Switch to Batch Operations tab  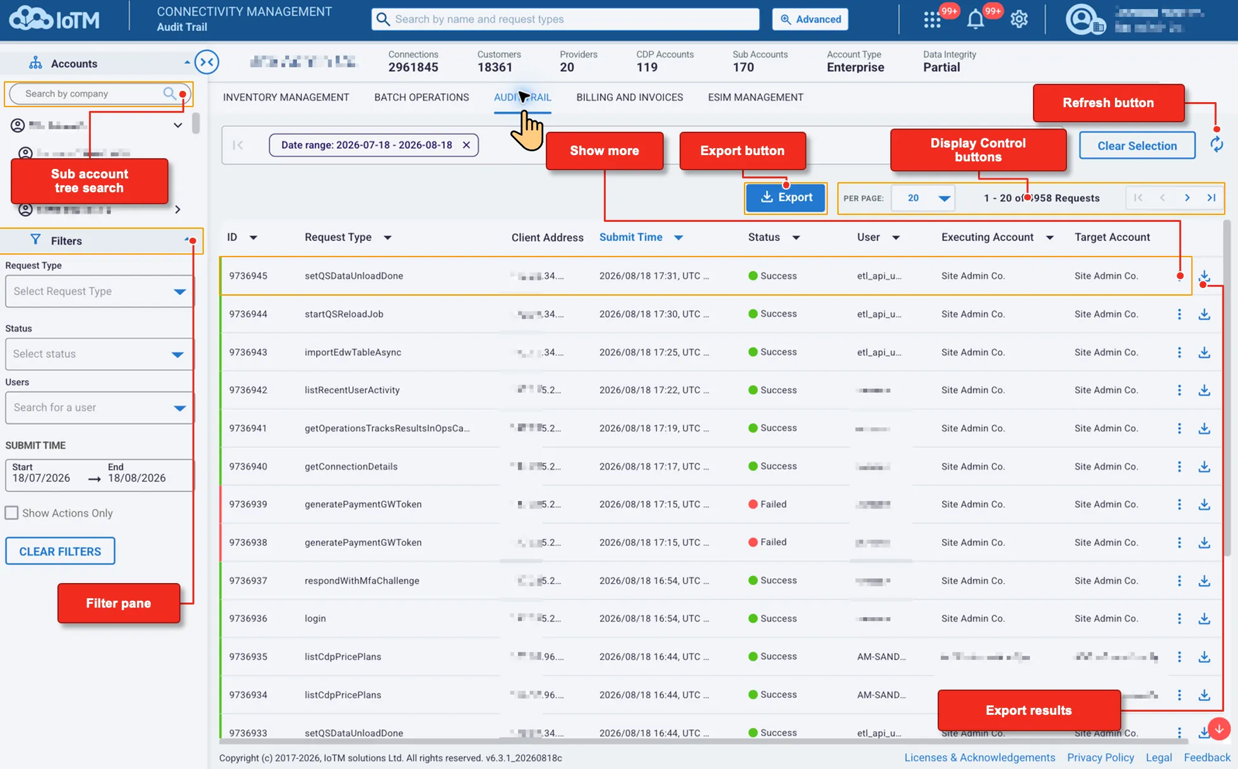point(422,97)
